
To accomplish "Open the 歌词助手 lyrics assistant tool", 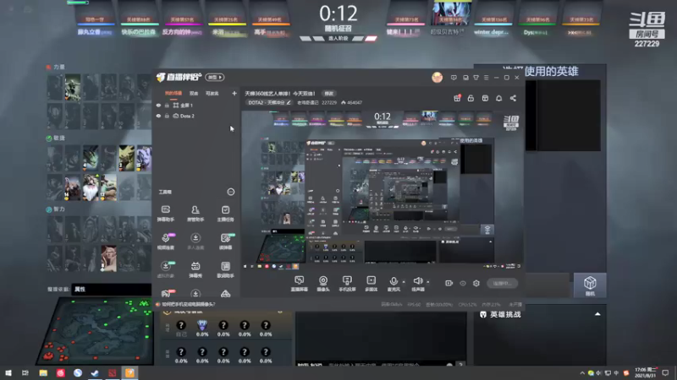I will (x=225, y=269).
